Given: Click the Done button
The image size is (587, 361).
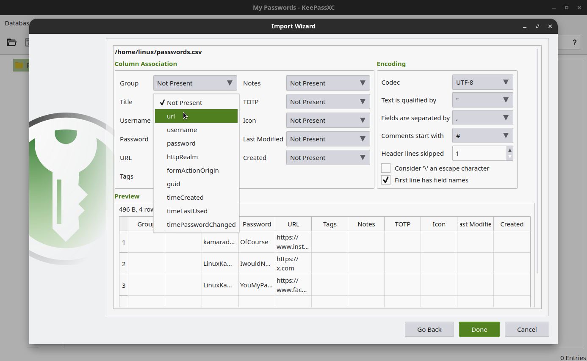Looking at the screenshot, I should coord(479,329).
